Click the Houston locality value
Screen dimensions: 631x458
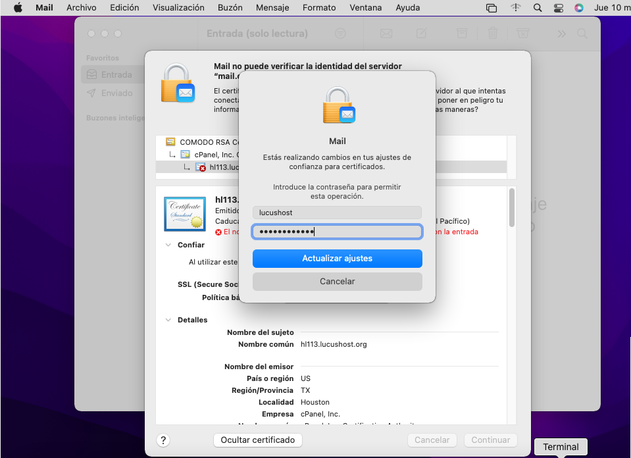pyautogui.click(x=315, y=402)
